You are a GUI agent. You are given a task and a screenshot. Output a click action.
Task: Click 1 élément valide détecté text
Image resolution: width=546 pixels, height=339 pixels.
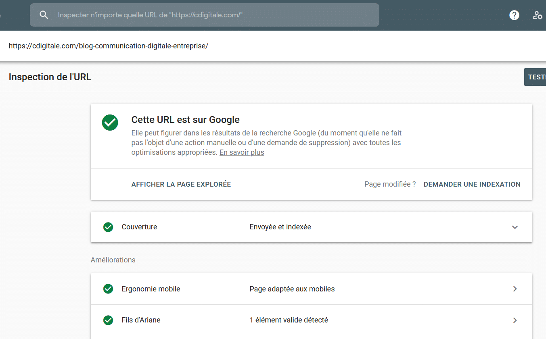[289, 320]
